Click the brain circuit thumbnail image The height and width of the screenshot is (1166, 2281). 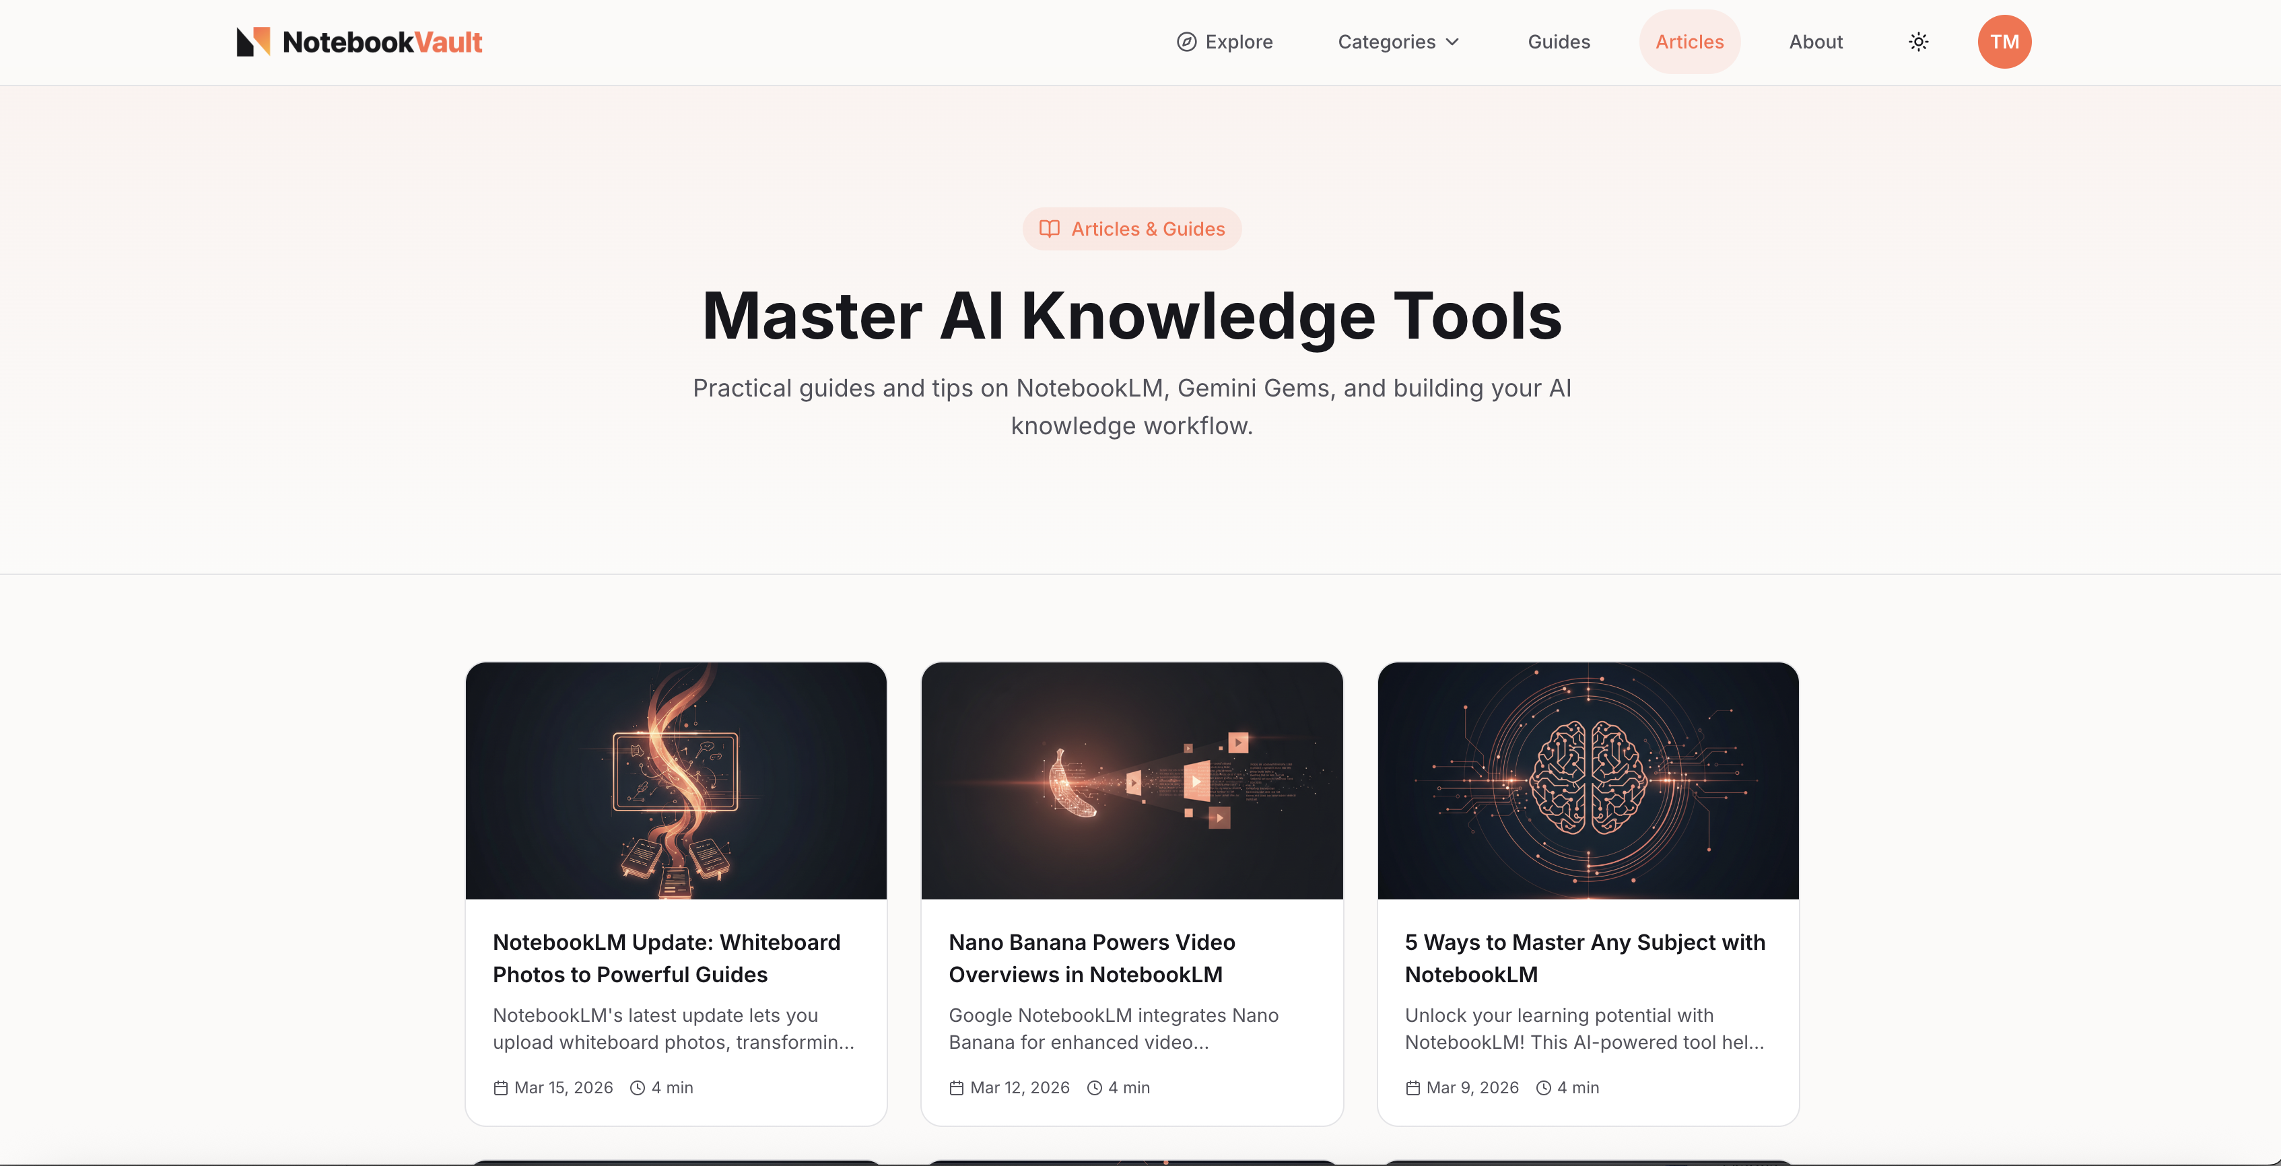tap(1588, 780)
